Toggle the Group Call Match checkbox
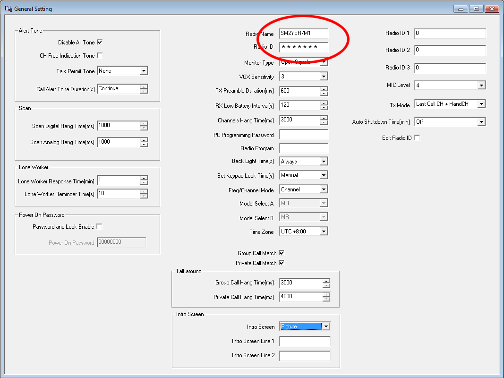504x378 pixels. pyautogui.click(x=282, y=253)
